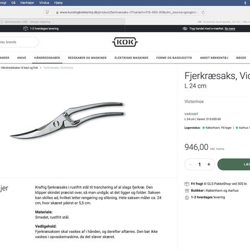Screen dimensions: 250x250
Task: Open the Håndredskaber menu tab
Action: click(x=47, y=58)
